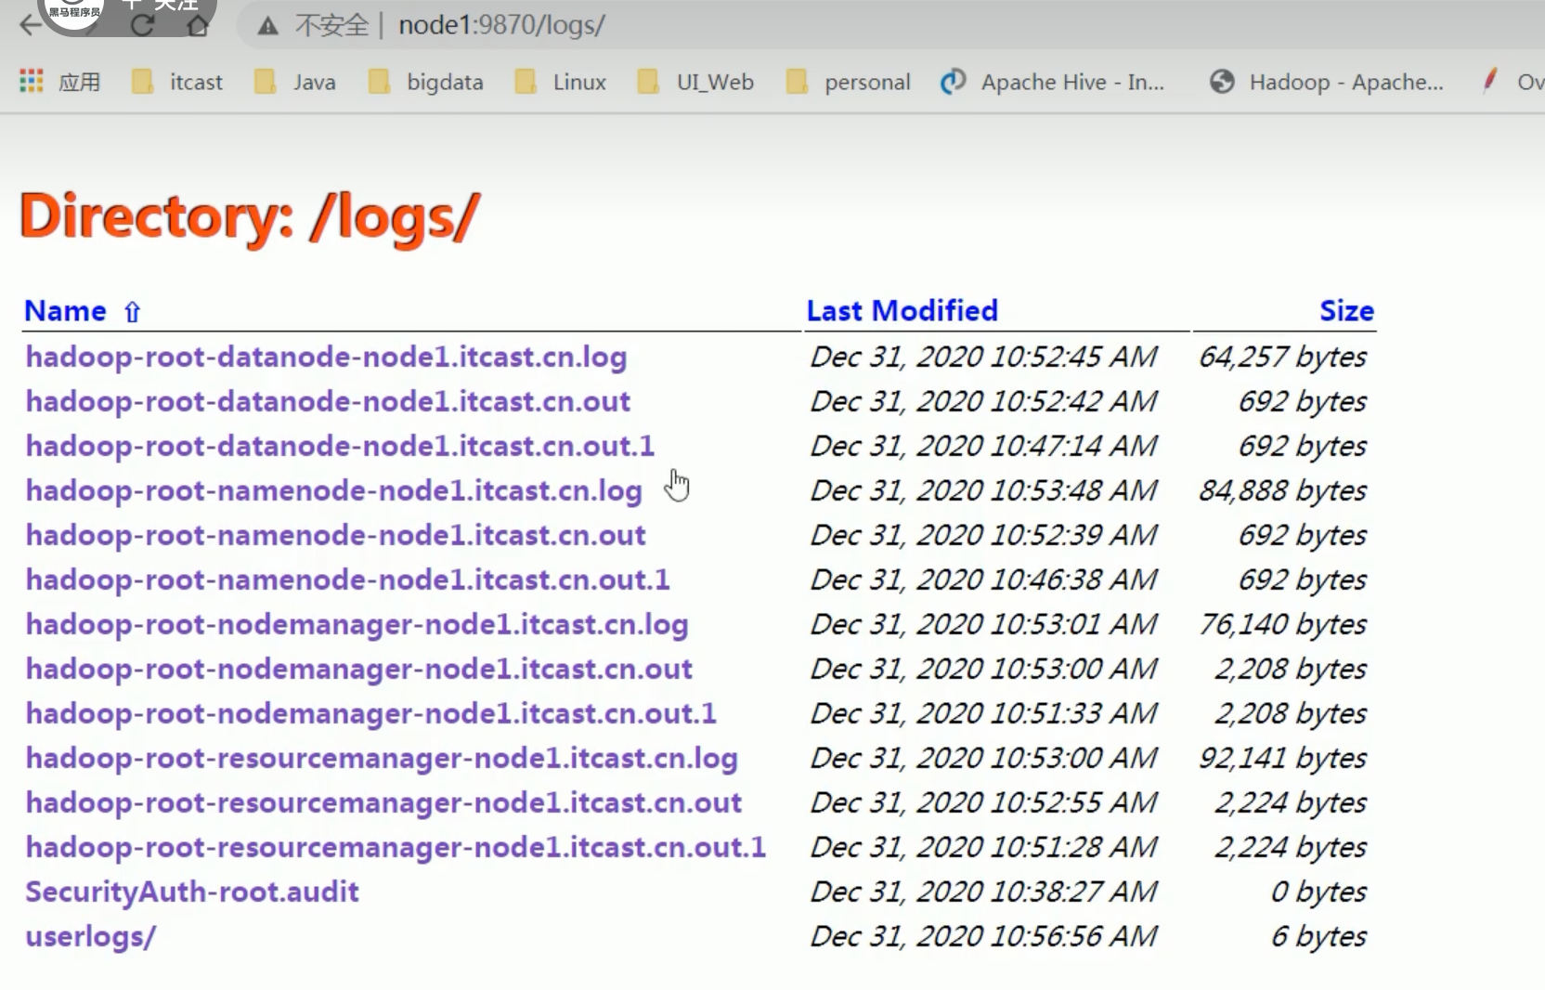Image resolution: width=1545 pixels, height=990 pixels.
Task: Open hadoop-root-resourcemanager-node1.itcast.cn.out.1 file
Action: tap(396, 847)
